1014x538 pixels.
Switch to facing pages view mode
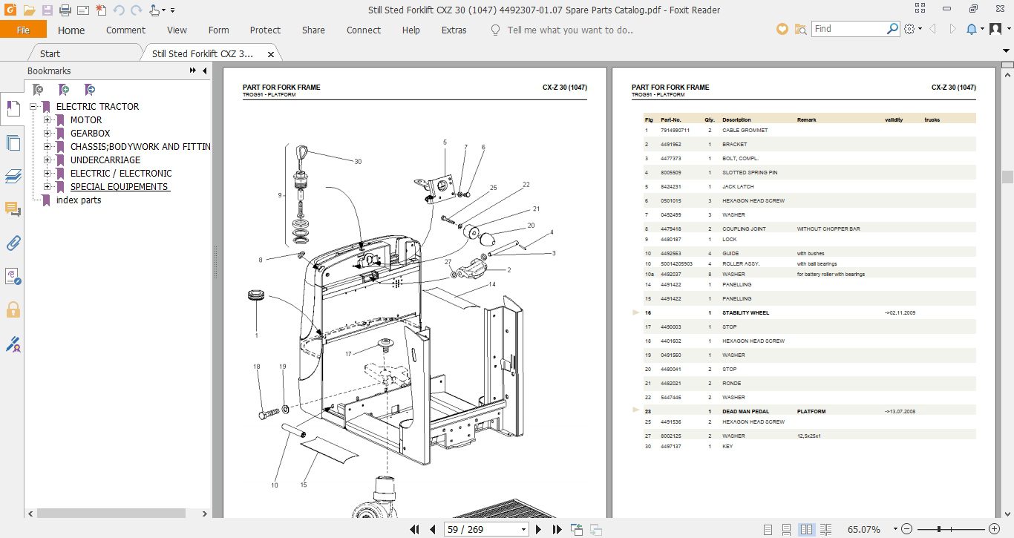tap(807, 529)
